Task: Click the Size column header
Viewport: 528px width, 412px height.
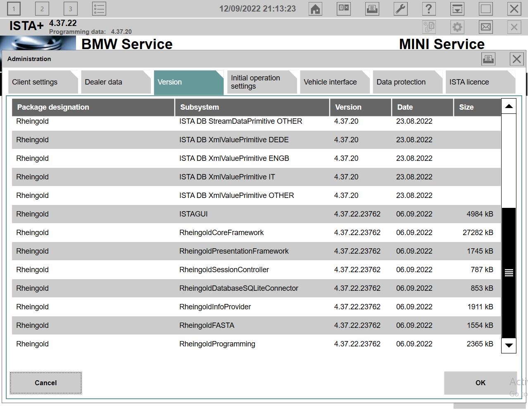Action: [477, 107]
